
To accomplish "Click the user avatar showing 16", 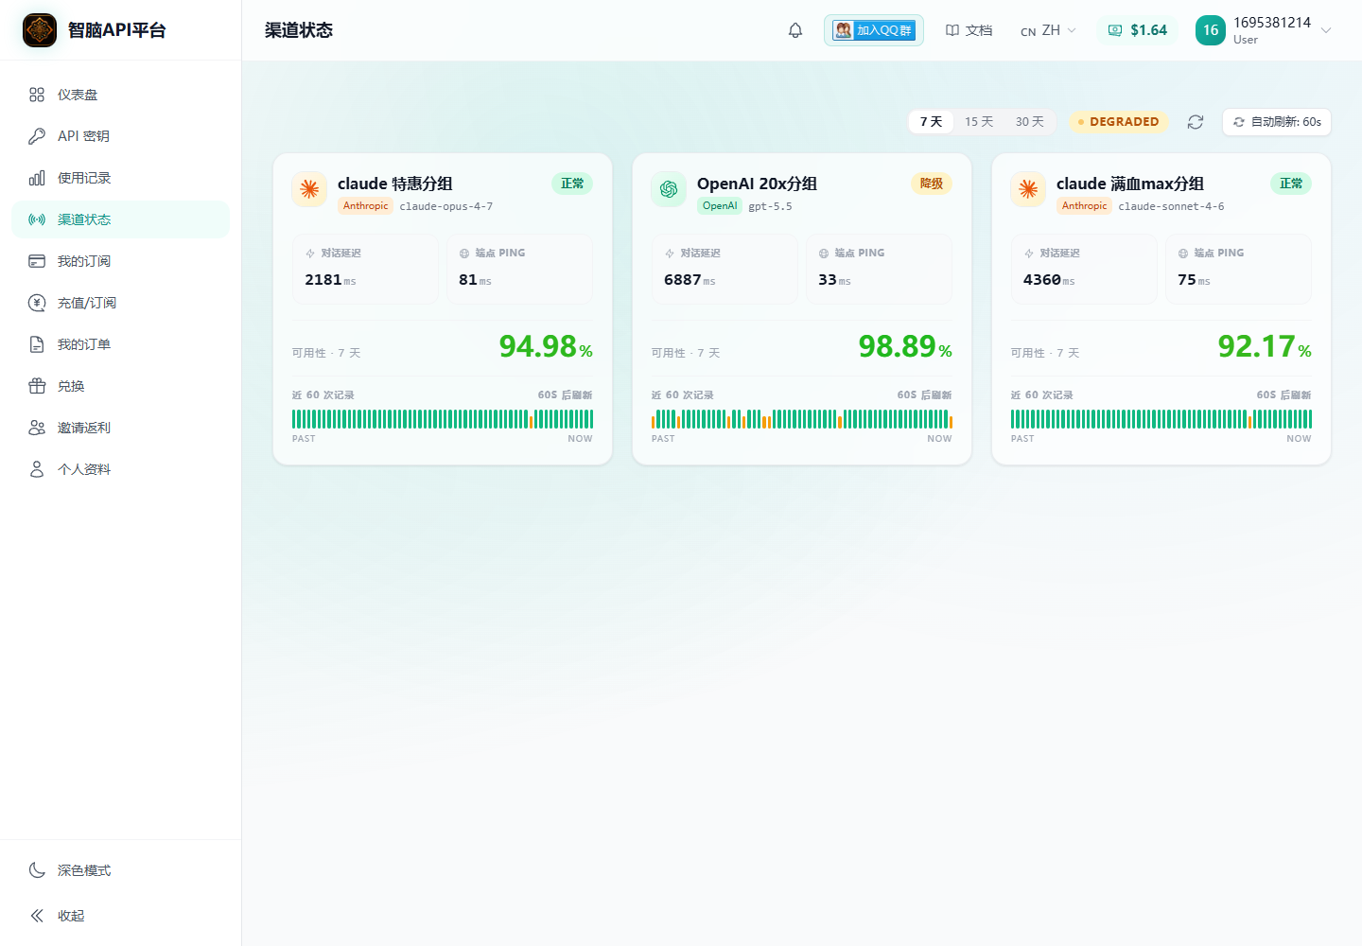I will (x=1211, y=30).
